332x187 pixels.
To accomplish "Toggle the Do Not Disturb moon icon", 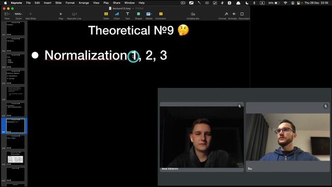I will [247, 3].
